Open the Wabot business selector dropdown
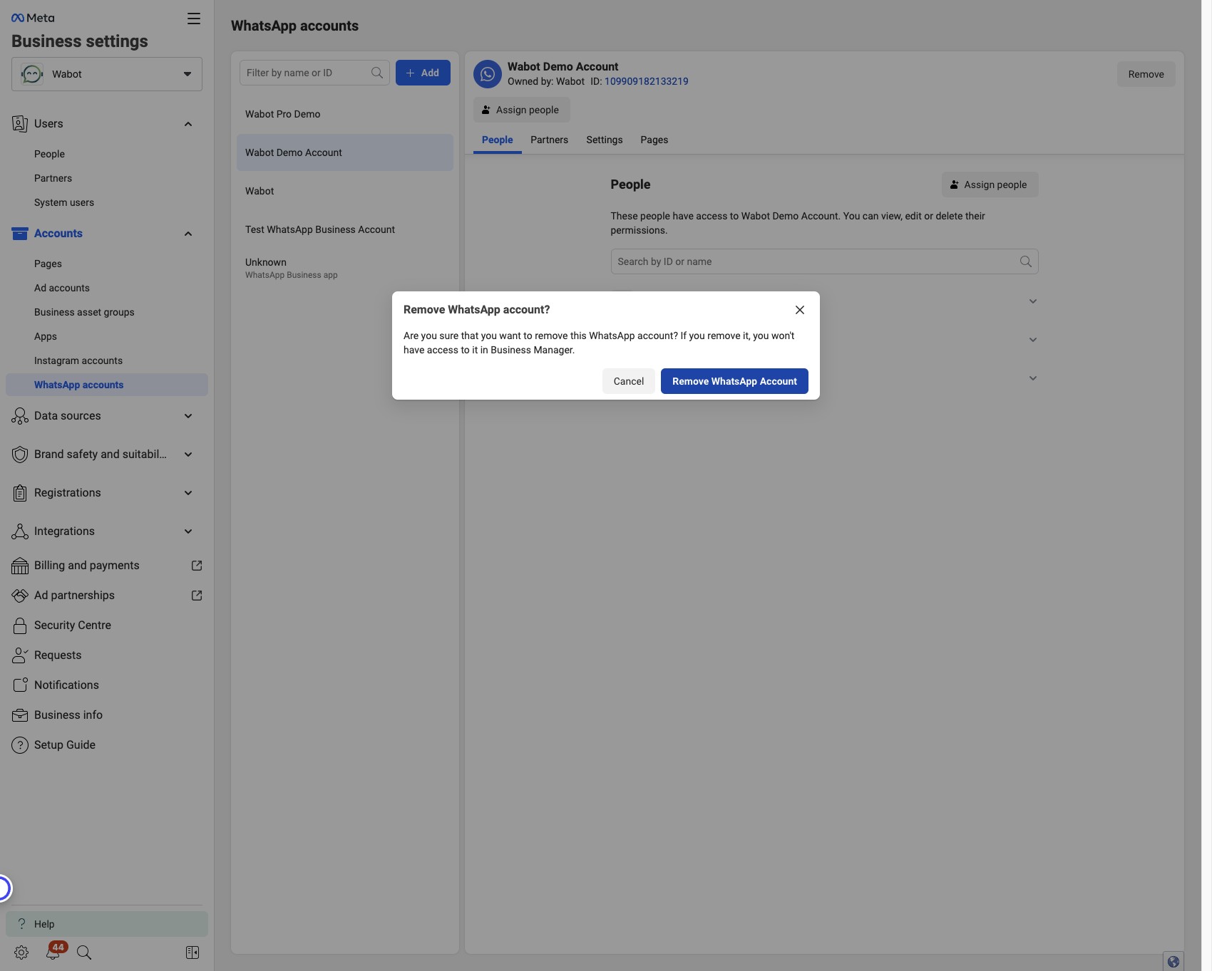Image resolution: width=1212 pixels, height=971 pixels. pos(107,74)
